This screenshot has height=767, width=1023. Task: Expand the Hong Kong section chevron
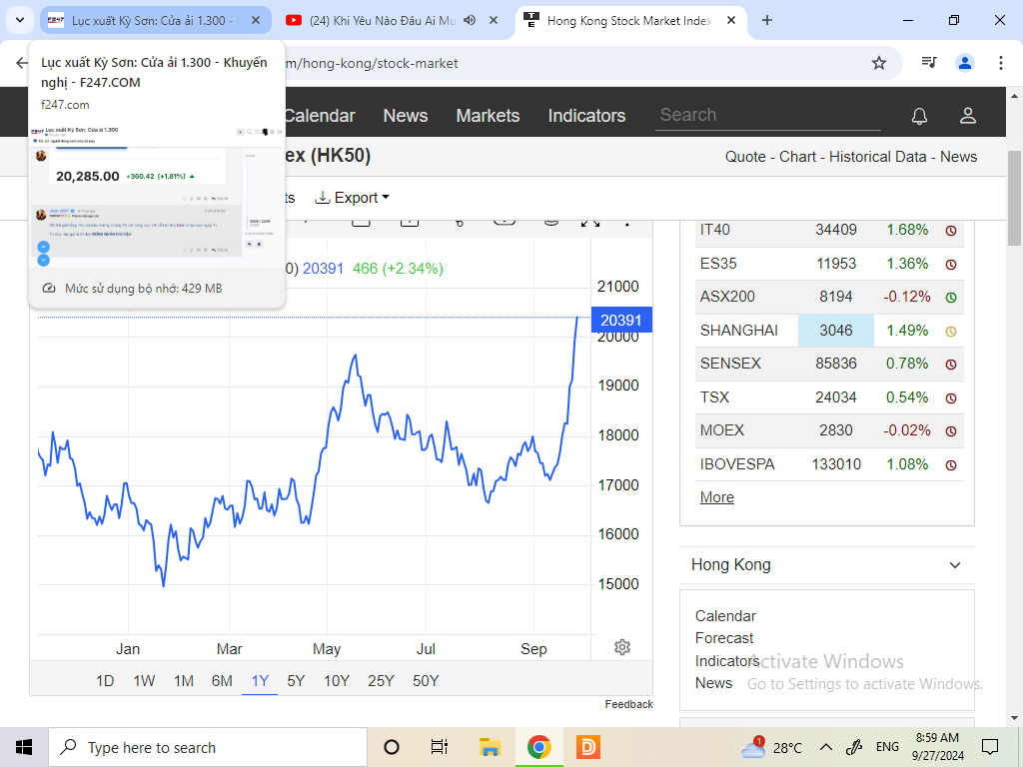(x=955, y=565)
